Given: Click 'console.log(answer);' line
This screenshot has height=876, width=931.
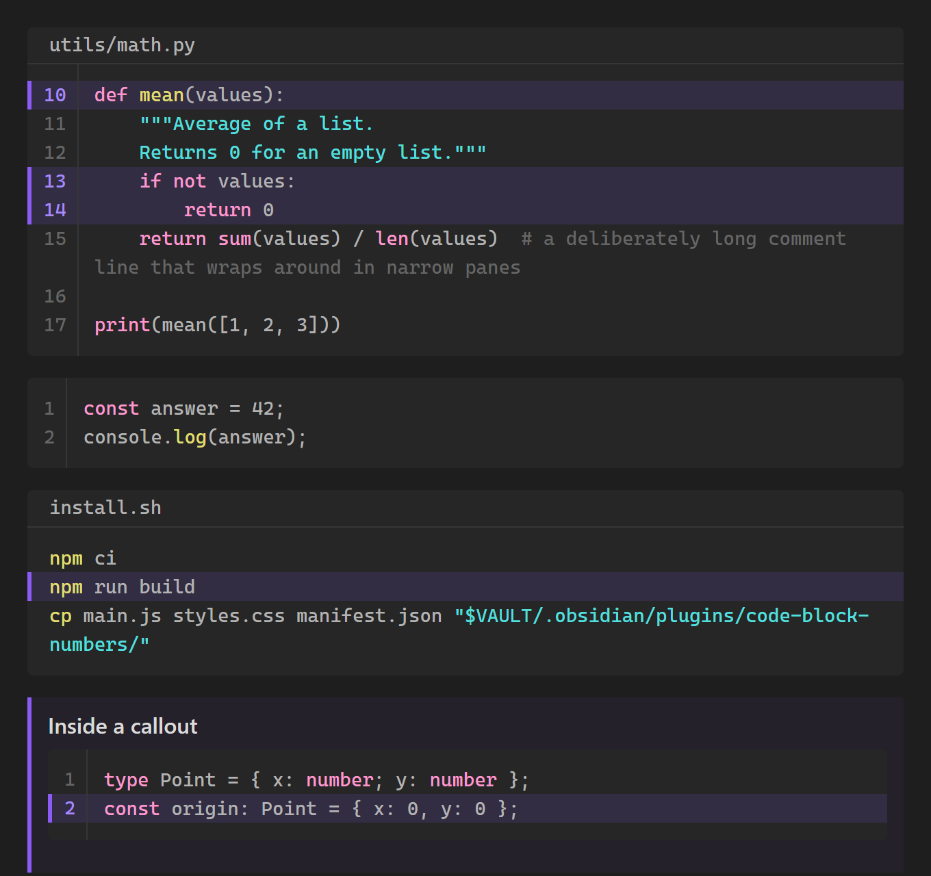Looking at the screenshot, I should 194,437.
